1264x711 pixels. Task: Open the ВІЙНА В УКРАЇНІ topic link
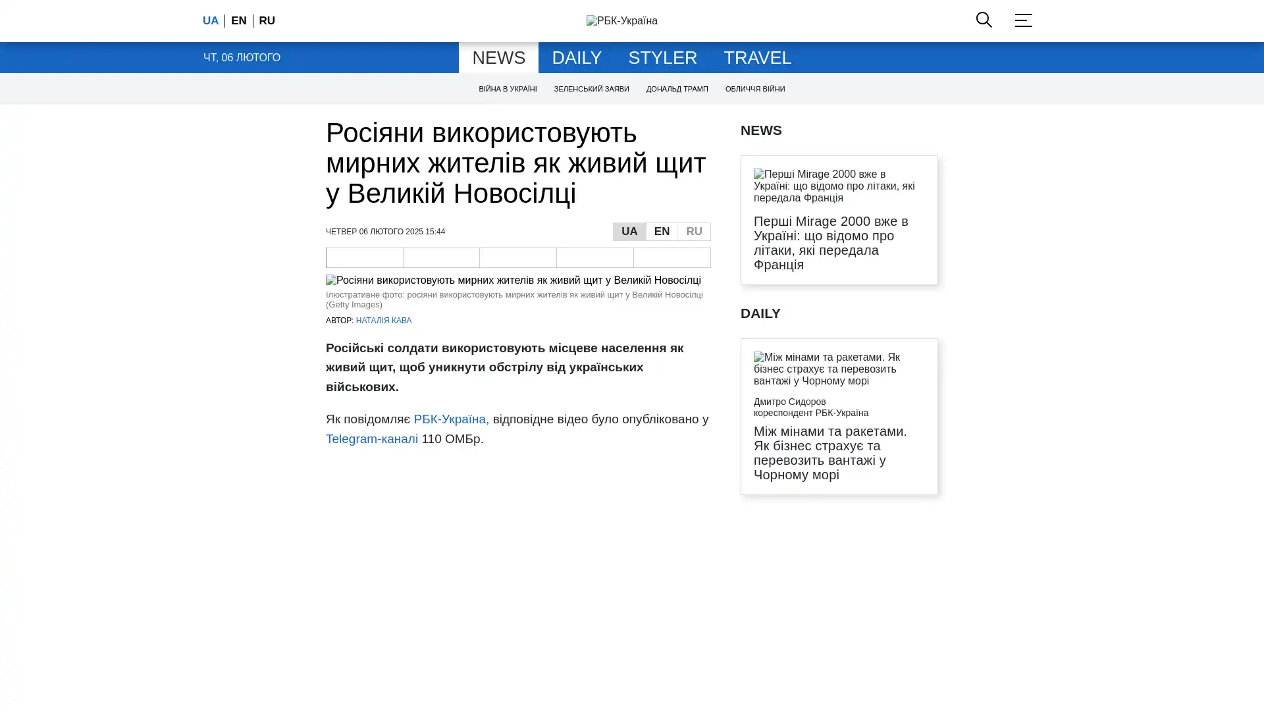click(x=508, y=89)
